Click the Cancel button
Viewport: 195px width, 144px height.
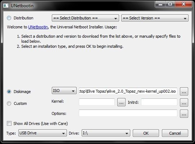(175, 133)
